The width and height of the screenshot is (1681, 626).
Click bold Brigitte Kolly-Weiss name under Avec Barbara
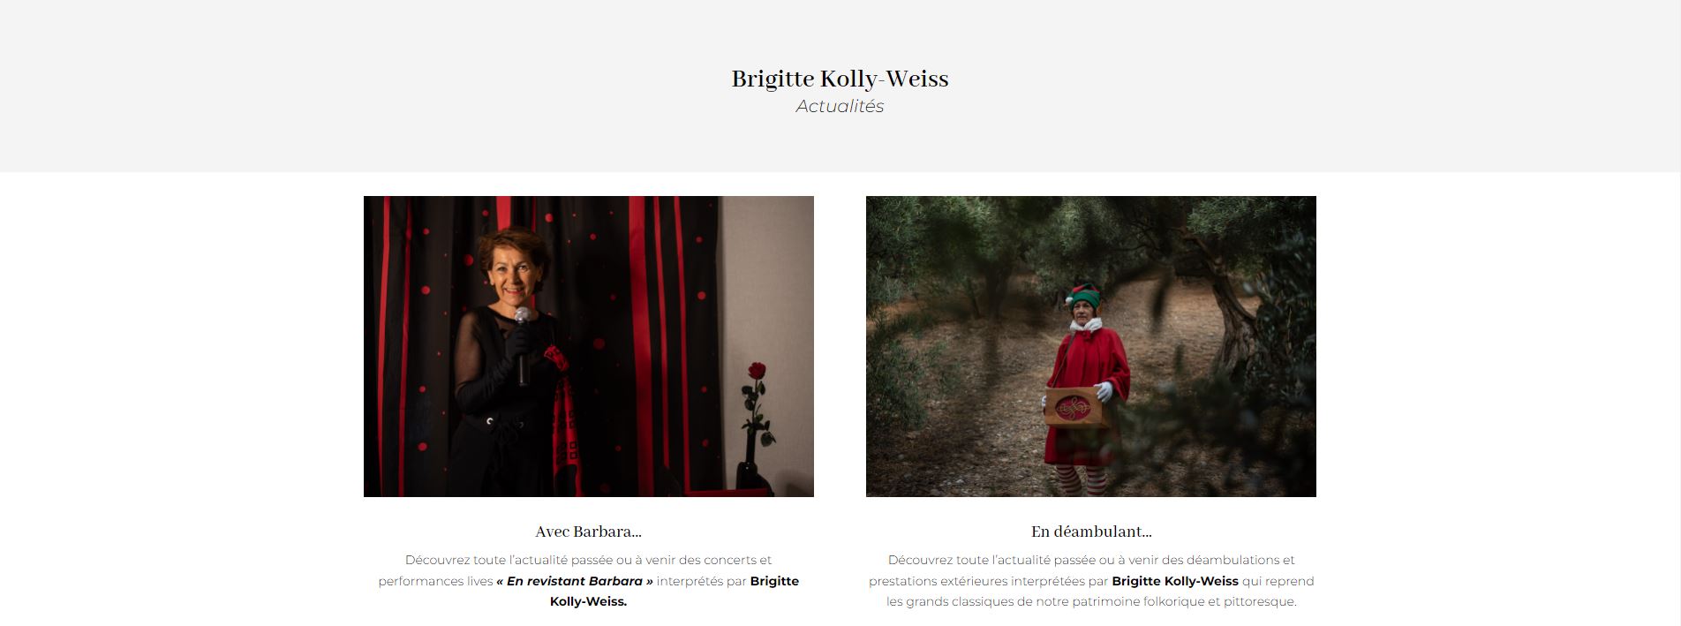[x=675, y=592]
